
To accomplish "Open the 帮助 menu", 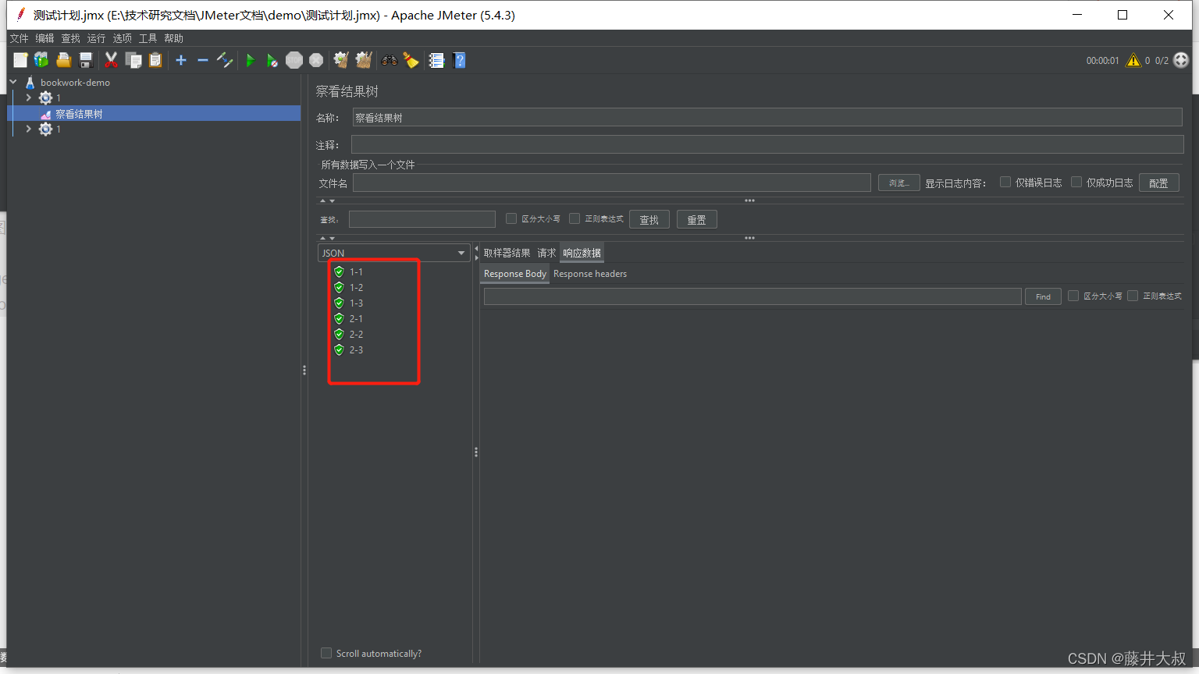I will tap(173, 38).
